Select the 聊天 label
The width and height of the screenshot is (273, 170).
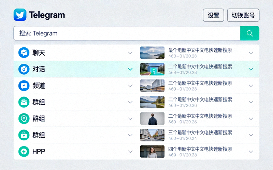click(39, 53)
